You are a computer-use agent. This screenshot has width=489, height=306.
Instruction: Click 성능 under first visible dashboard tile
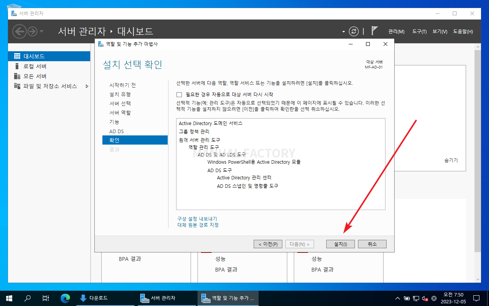pos(220,259)
